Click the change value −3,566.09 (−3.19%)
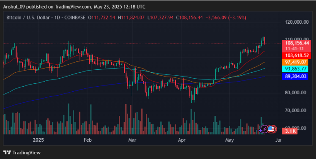 [x=226, y=17]
